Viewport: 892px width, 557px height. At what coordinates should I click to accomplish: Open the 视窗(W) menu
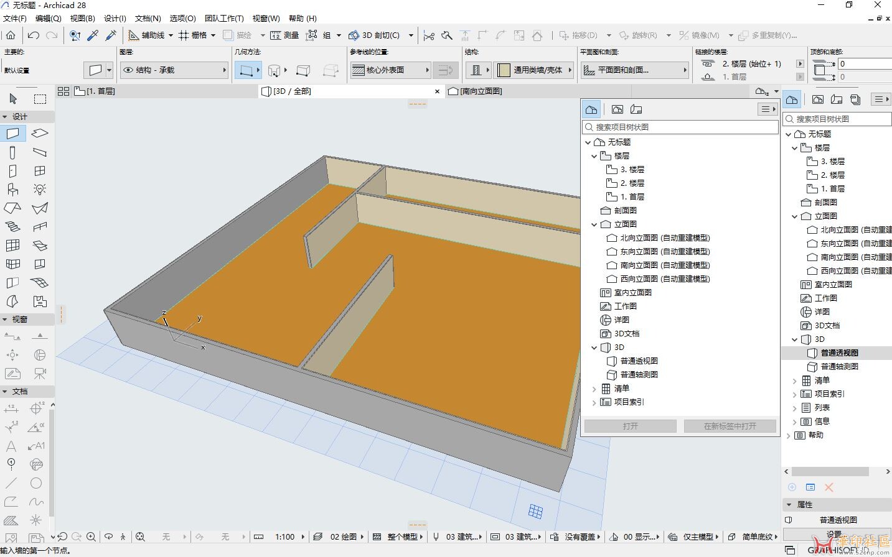pos(266,19)
